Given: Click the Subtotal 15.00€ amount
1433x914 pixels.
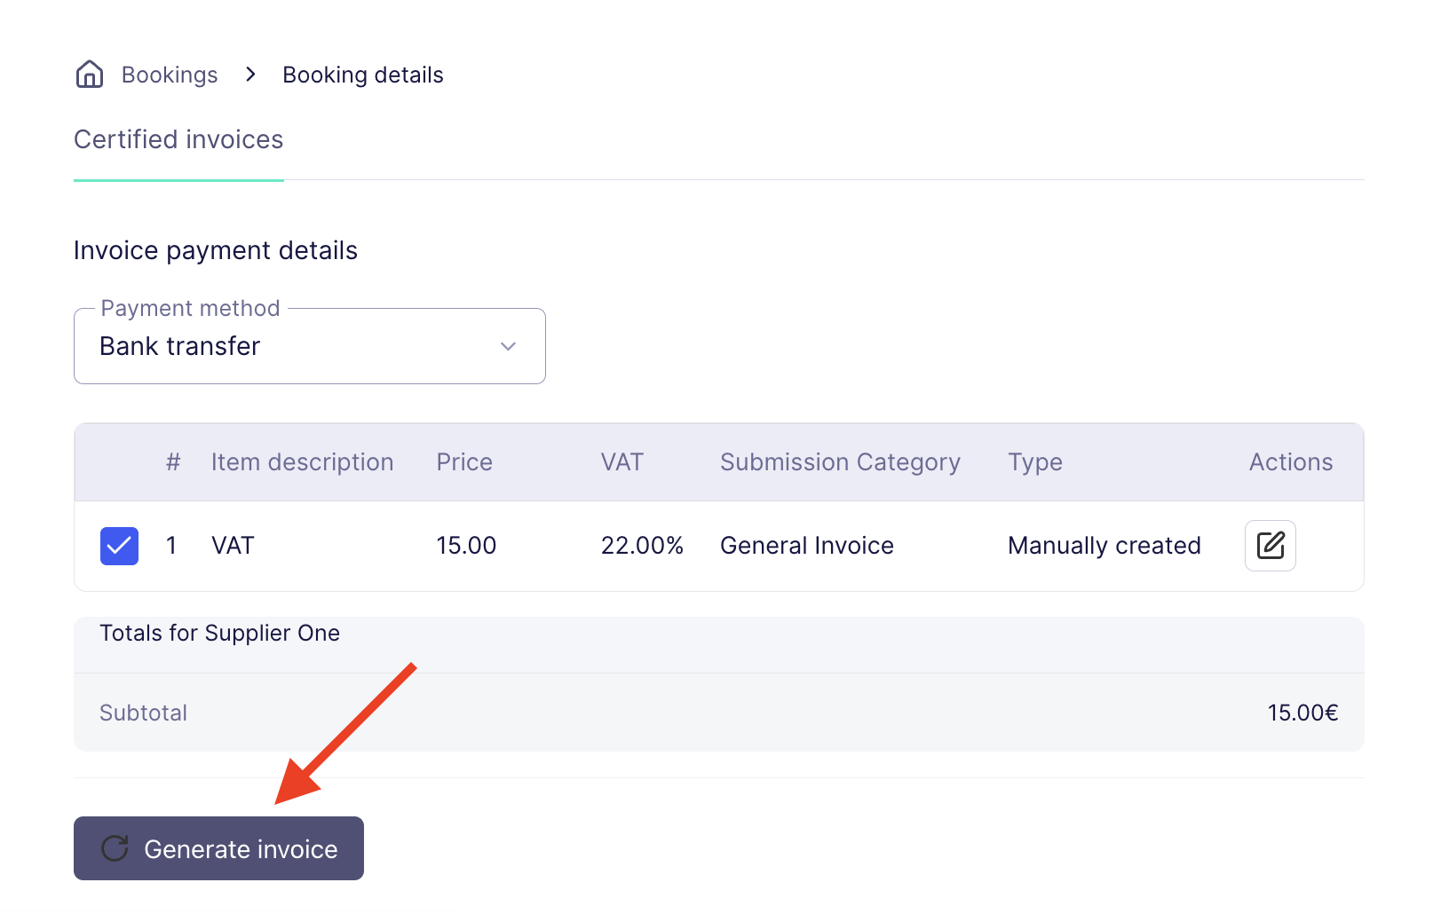Looking at the screenshot, I should pyautogui.click(x=1302, y=713).
